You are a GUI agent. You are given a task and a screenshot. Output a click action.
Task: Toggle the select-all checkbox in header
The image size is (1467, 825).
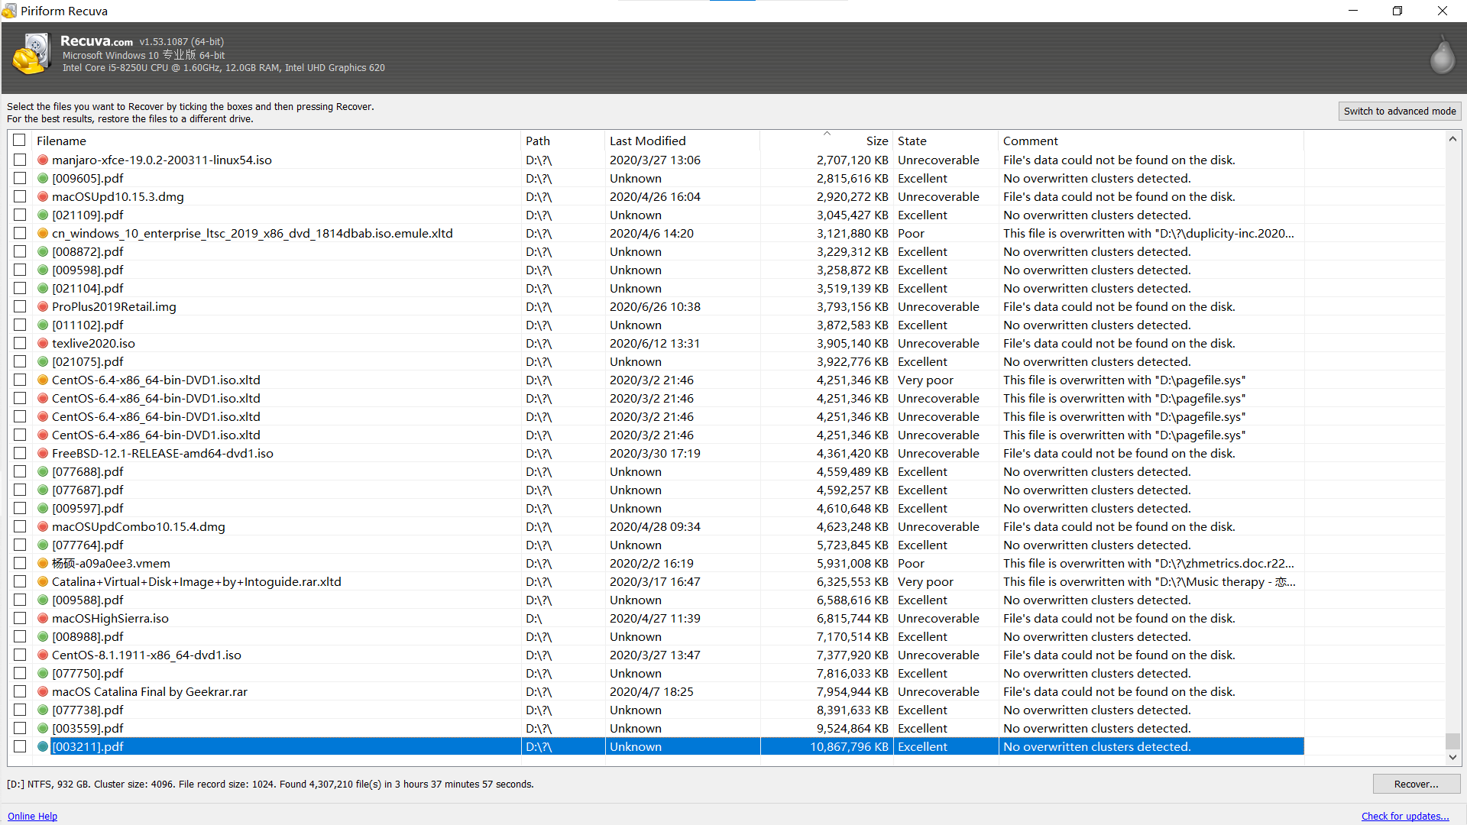tap(20, 141)
